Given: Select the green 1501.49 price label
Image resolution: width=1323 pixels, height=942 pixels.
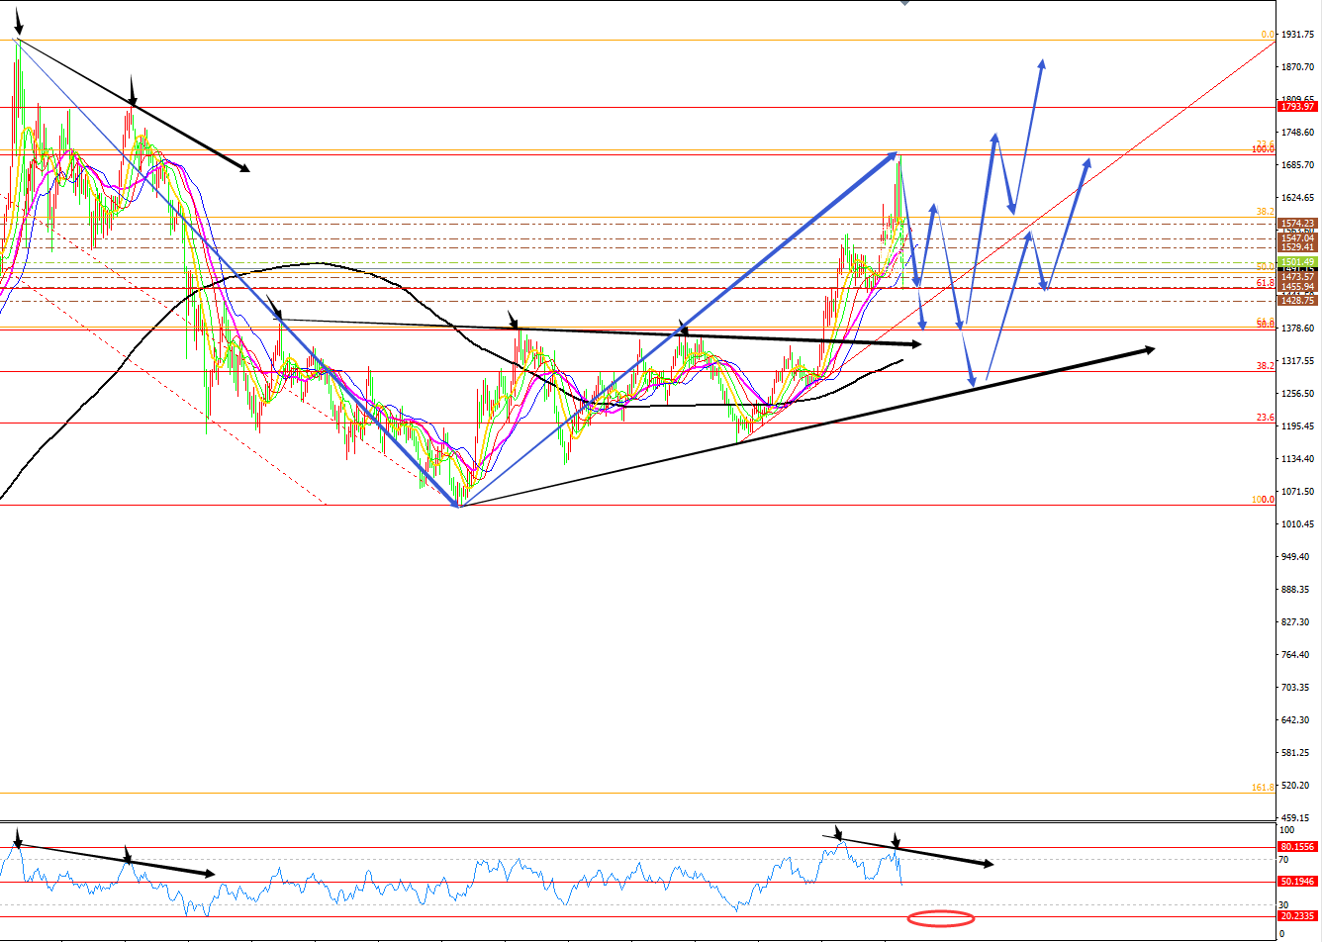Looking at the screenshot, I should pos(1296,262).
